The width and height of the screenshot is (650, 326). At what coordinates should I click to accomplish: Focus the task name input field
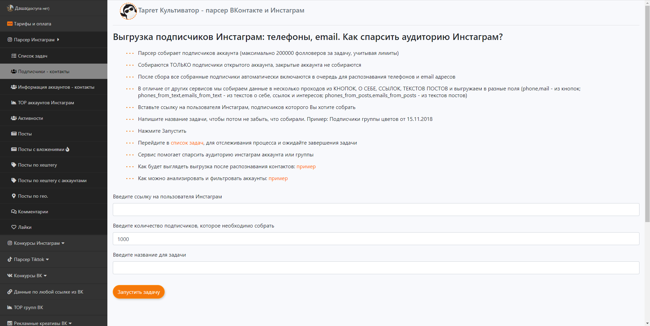tap(376, 268)
